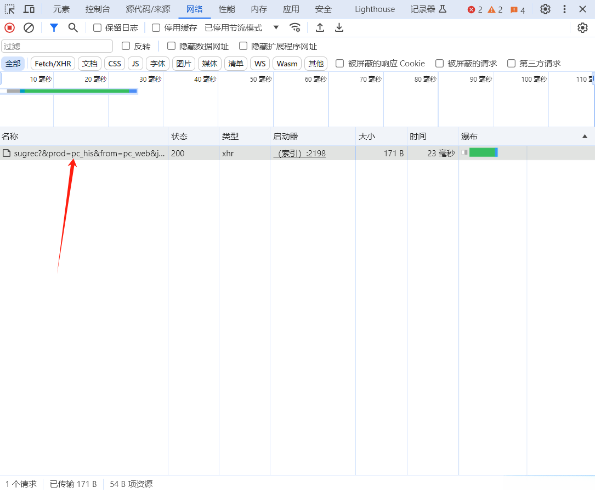The width and height of the screenshot is (595, 493).
Task: Switch to the 性能 tab
Action: [x=226, y=9]
